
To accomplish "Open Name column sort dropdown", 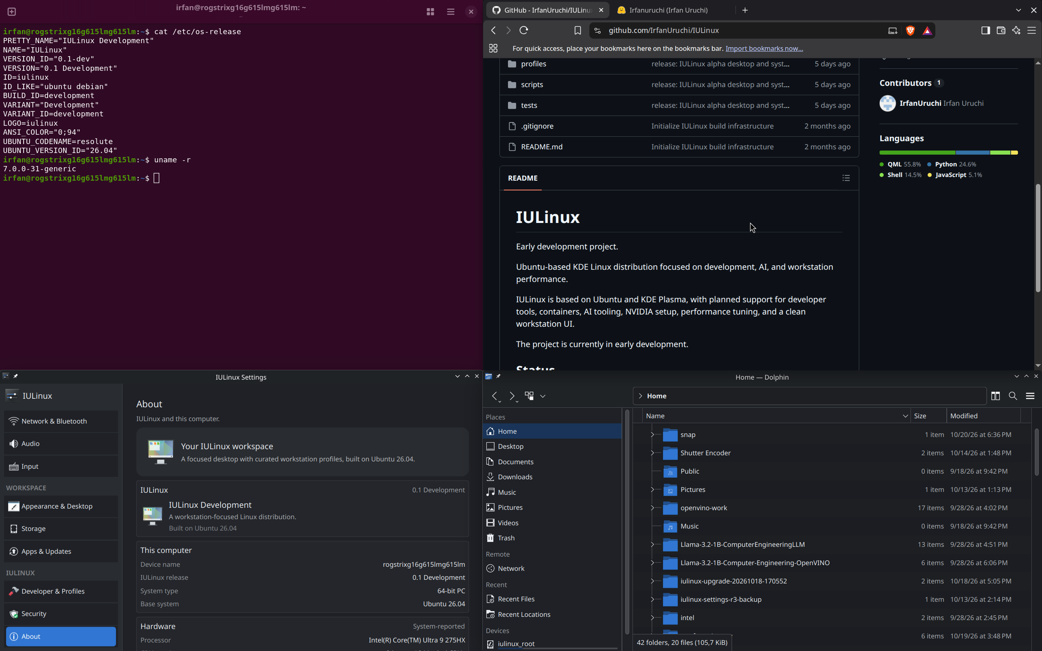I will coord(905,416).
